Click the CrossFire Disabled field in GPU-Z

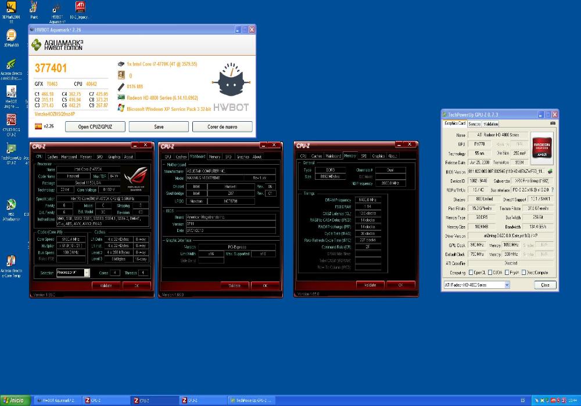511,263
